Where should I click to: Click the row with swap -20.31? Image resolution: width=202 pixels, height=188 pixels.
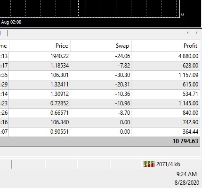pos(100,85)
